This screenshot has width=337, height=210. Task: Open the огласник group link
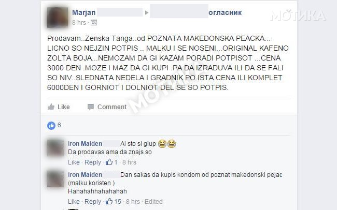tap(225, 12)
